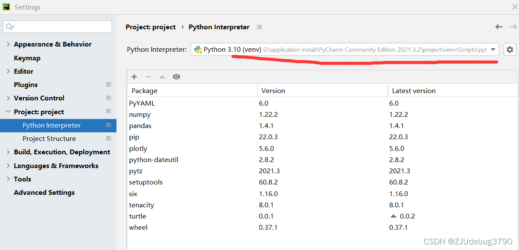Click project-level icon beside Project Structure
Image resolution: width=519 pixels, height=250 pixels.
click(x=108, y=139)
